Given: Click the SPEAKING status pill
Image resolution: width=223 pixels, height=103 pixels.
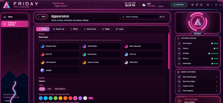Looking at the screenshot, I should click(x=179, y=5).
